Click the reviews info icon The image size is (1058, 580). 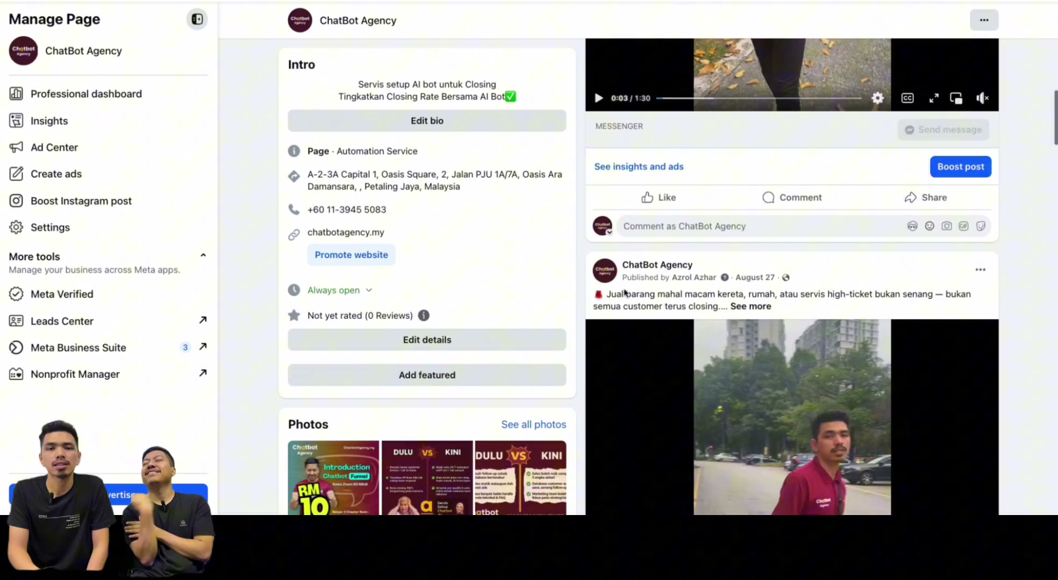[x=424, y=315]
